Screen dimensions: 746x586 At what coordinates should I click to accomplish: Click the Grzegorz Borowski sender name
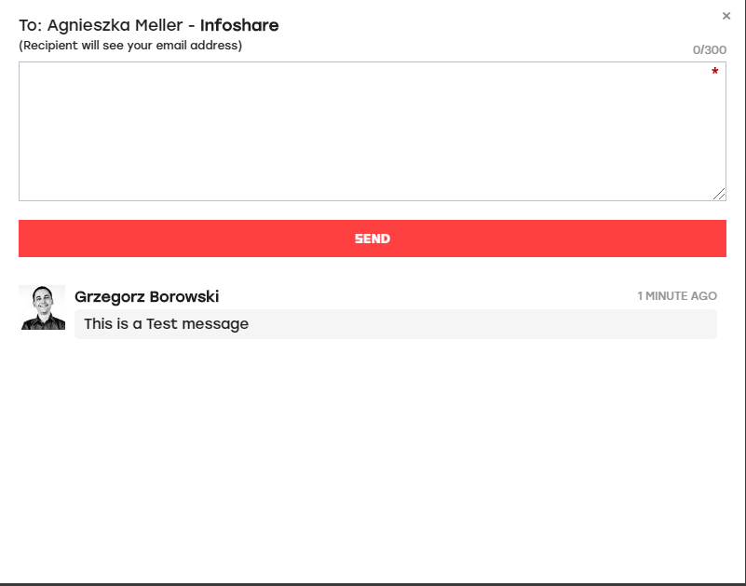[x=146, y=296]
